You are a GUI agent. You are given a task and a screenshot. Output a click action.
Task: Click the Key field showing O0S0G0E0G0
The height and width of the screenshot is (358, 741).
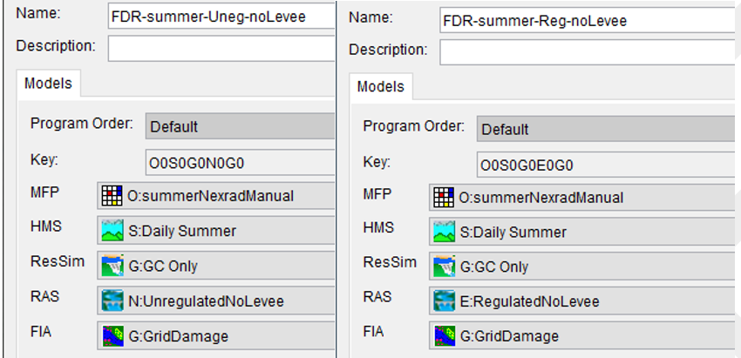606,165
